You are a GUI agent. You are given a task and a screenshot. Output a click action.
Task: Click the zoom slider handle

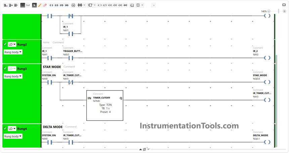pyautogui.click(x=279, y=11)
